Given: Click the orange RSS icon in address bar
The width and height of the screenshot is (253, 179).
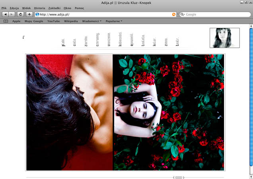Looking at the screenshot, I should pos(174,14).
